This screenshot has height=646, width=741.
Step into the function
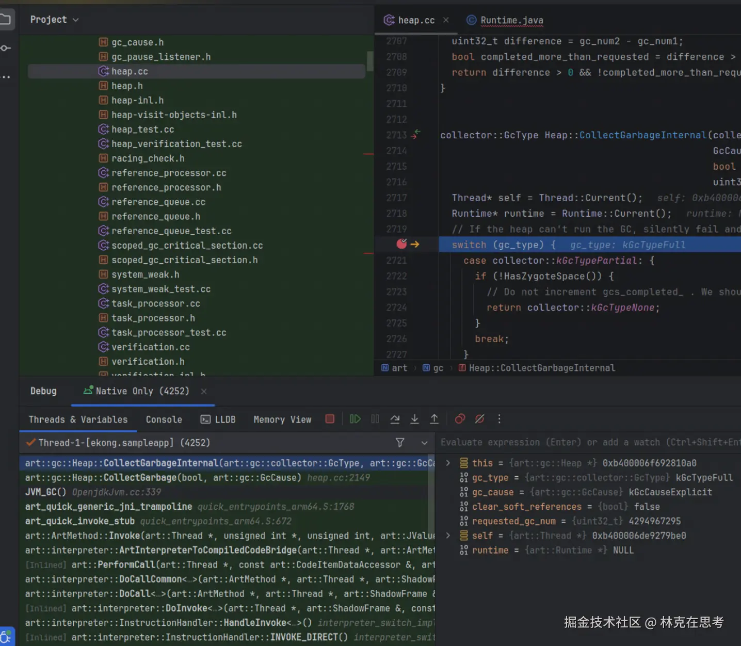click(414, 419)
